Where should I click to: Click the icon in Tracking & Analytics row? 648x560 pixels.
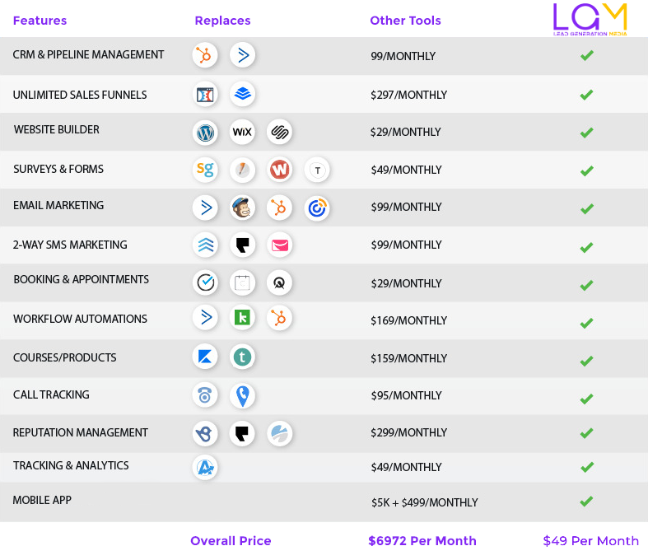[x=205, y=467]
